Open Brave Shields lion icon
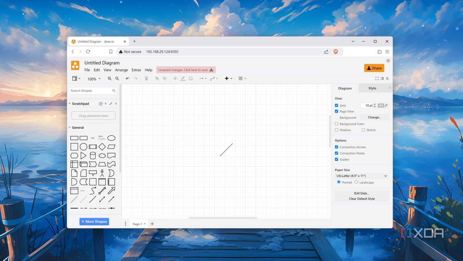This screenshot has height=261, width=463. point(336,52)
